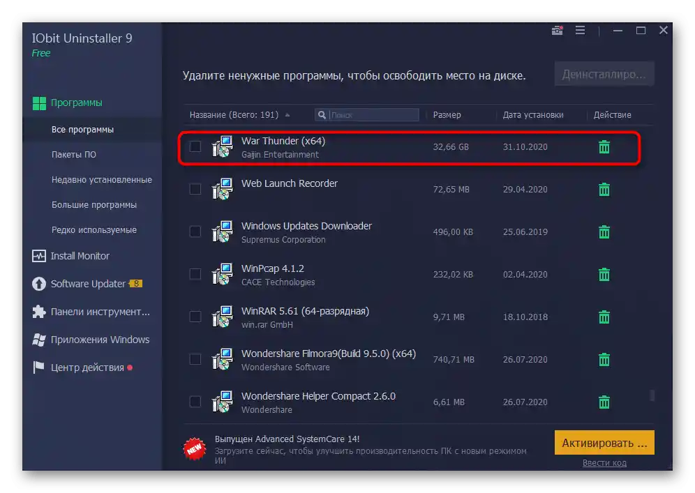The width and height of the screenshot is (695, 493).
Task: Check the War Thunder (x64) checkbox
Action: pos(195,146)
